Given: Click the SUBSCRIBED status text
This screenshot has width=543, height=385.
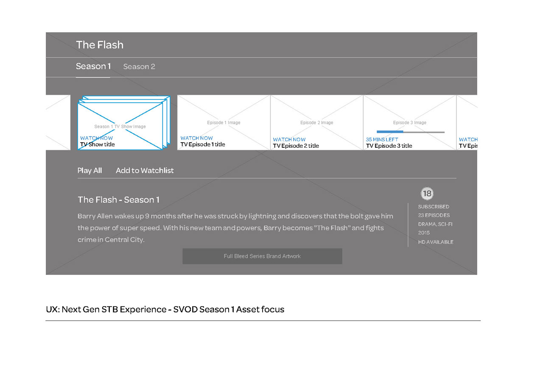Looking at the screenshot, I should point(434,207).
